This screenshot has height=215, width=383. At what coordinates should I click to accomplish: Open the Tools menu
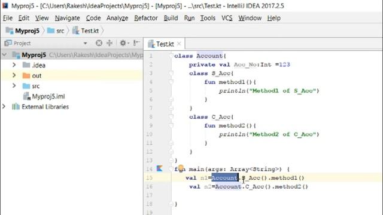(x=208, y=18)
